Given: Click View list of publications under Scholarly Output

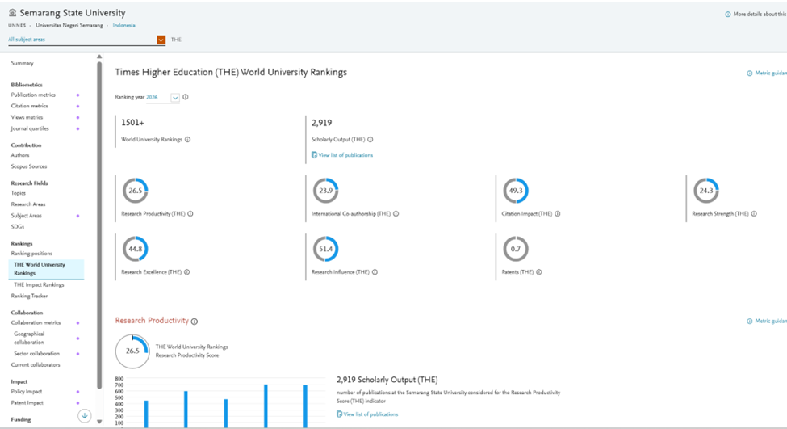Looking at the screenshot, I should 345,155.
